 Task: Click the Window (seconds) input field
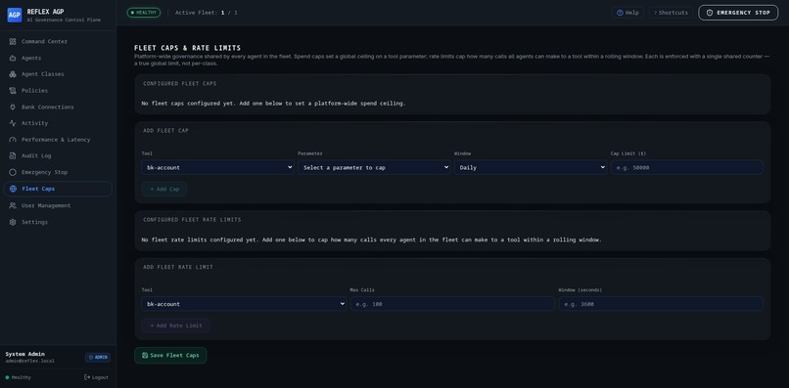click(661, 304)
